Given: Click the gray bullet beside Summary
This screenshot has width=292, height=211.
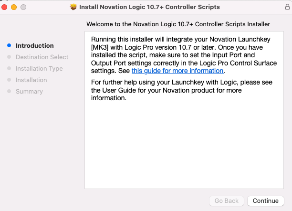Looking at the screenshot, I should coord(9,91).
